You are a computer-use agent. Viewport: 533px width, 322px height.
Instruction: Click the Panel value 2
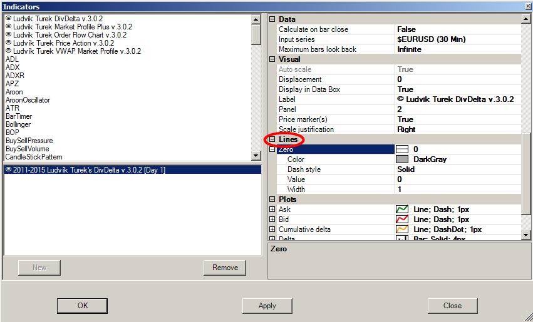(x=458, y=109)
